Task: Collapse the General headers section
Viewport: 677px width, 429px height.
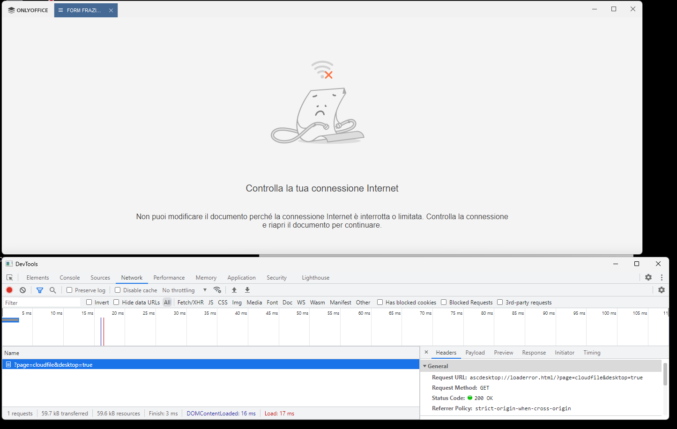Action: [425, 366]
